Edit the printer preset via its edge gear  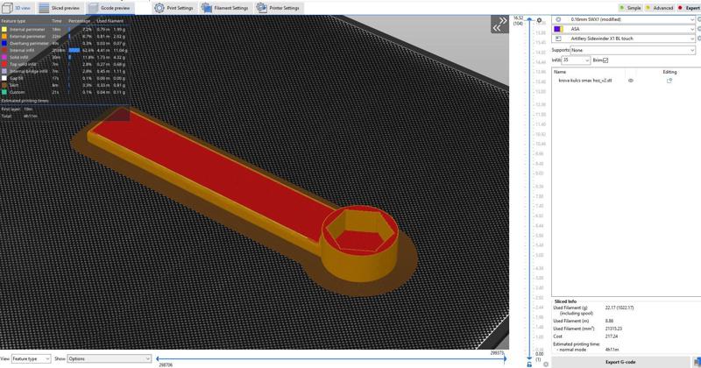coord(699,39)
